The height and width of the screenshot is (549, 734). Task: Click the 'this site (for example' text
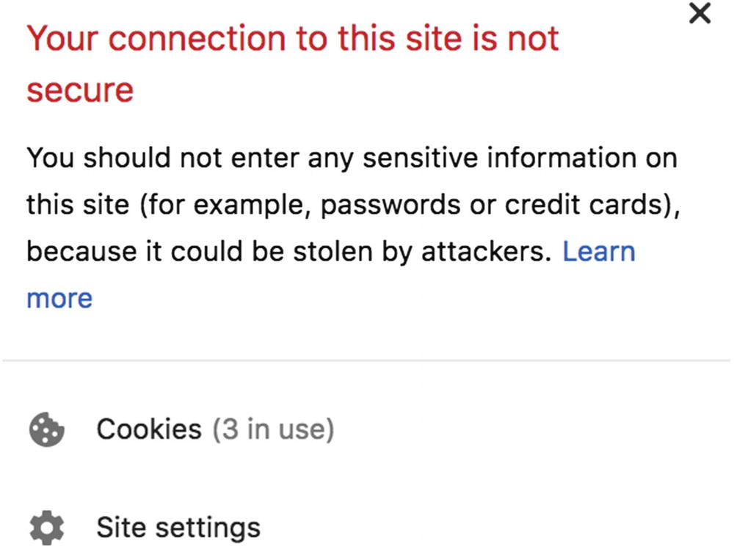(x=167, y=206)
